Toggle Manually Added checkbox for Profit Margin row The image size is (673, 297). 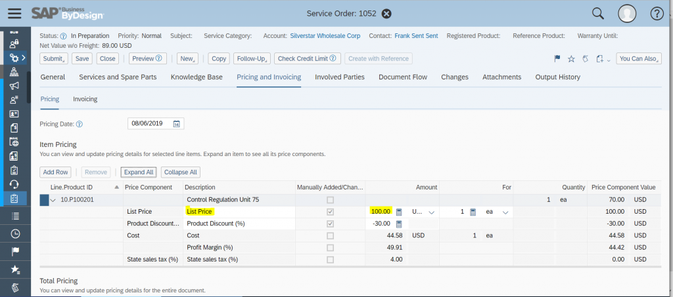330,248
